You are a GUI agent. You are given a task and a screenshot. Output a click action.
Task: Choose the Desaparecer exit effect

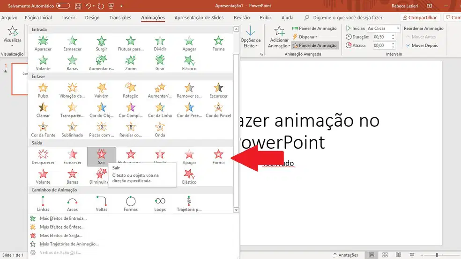43,157
